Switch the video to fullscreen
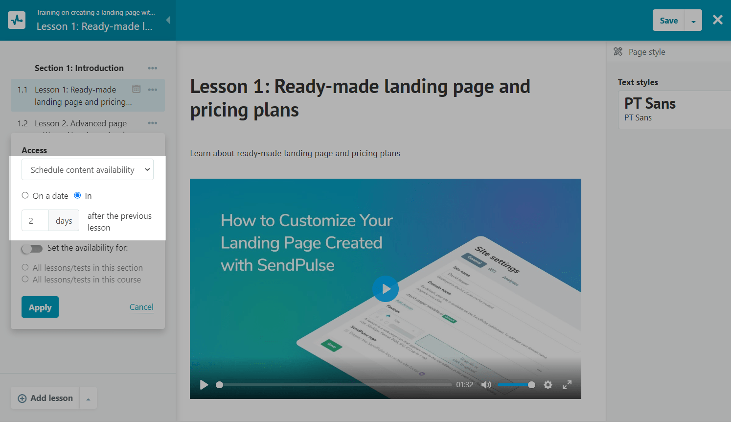Viewport: 731px width, 422px height. point(567,385)
